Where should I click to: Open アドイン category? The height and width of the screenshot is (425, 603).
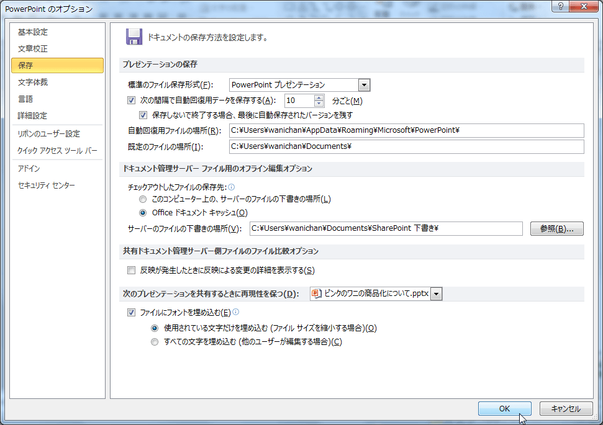[57, 168]
